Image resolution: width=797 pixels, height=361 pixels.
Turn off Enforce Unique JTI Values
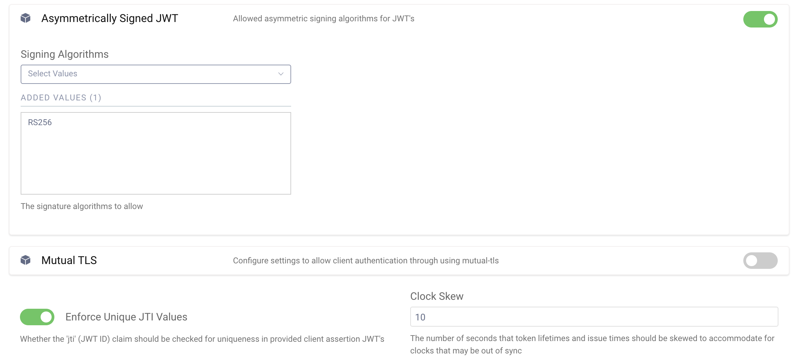click(x=37, y=317)
